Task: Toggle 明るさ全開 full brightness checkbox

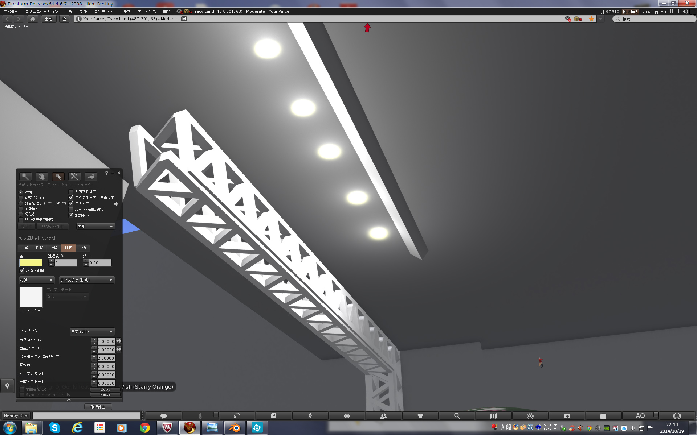Action: coord(21,270)
